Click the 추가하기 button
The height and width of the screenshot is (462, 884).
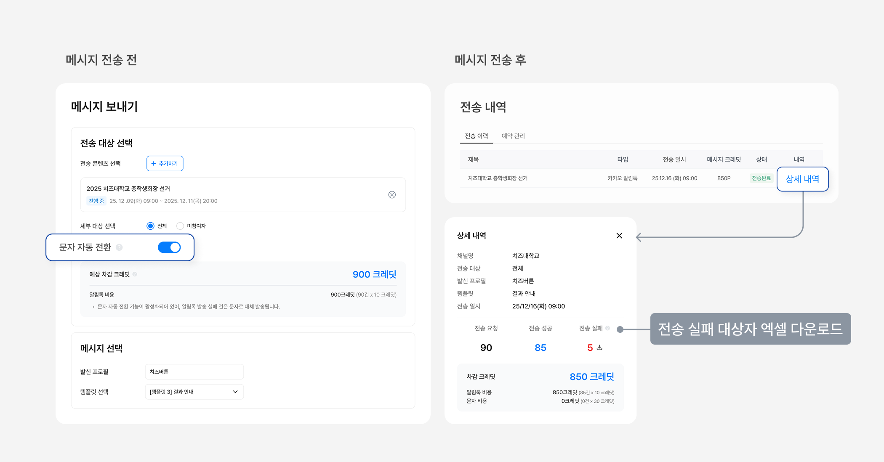[x=165, y=164]
